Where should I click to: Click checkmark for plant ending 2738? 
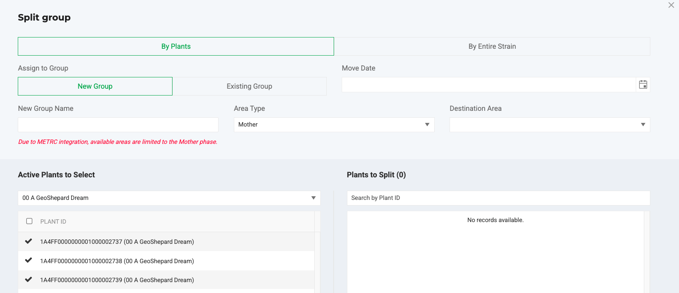tap(29, 260)
